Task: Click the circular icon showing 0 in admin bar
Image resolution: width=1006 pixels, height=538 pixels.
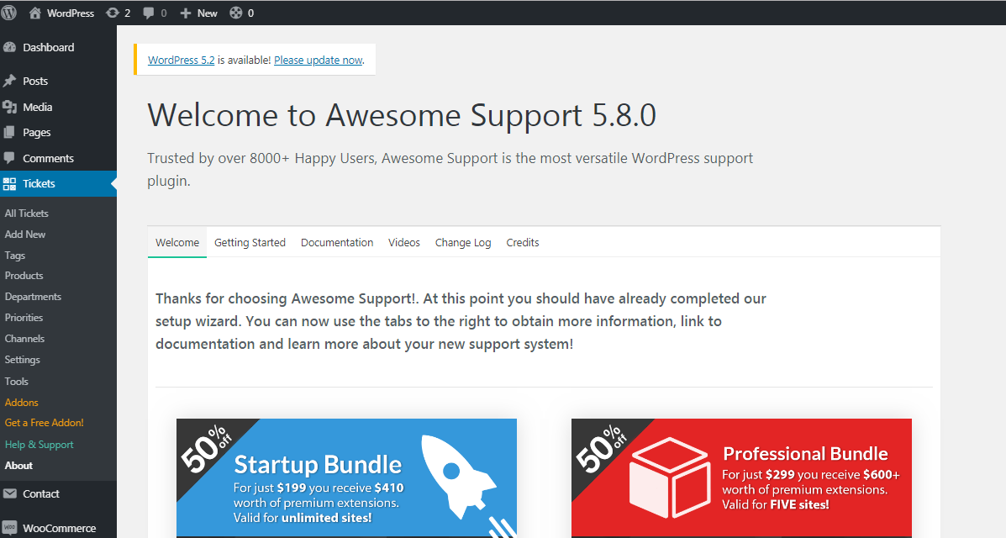Action: point(236,13)
